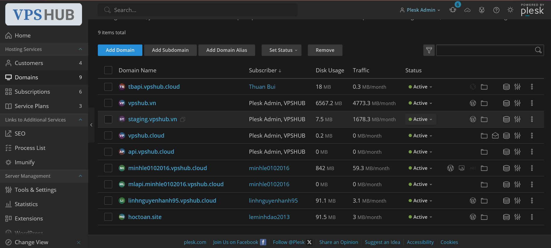The width and height of the screenshot is (551, 248).
Task: Click the Remove button
Action: pyautogui.click(x=325, y=50)
